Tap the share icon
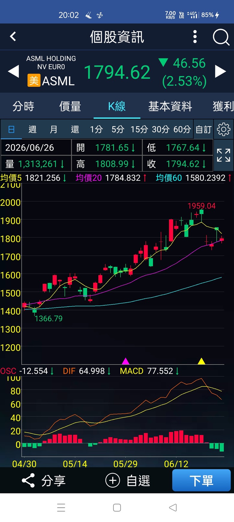 pyautogui.click(x=28, y=480)
